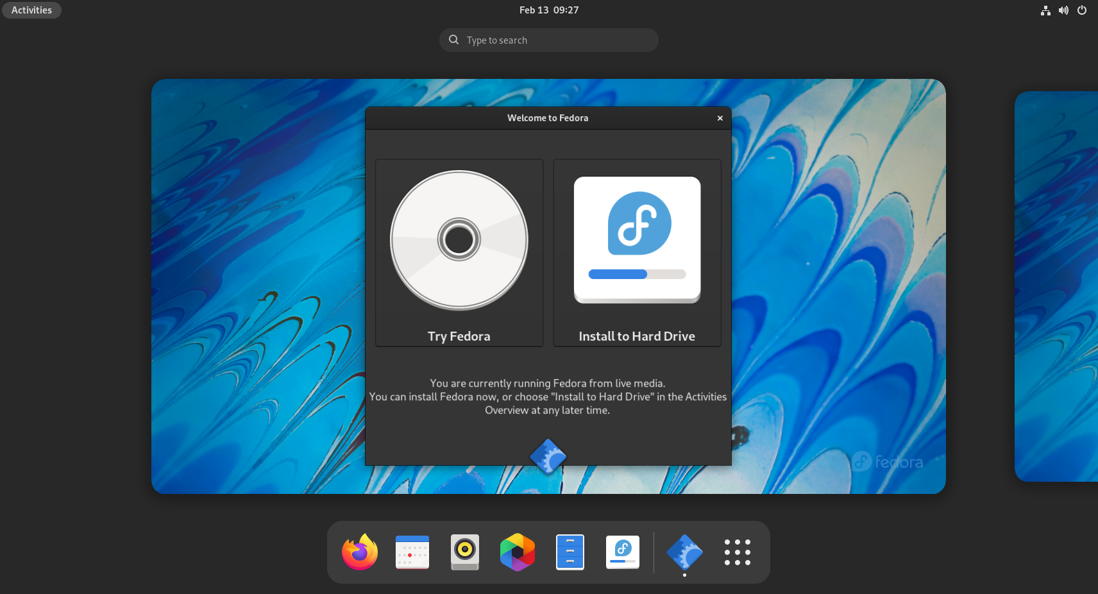Click the power icon in the top bar

tap(1082, 10)
